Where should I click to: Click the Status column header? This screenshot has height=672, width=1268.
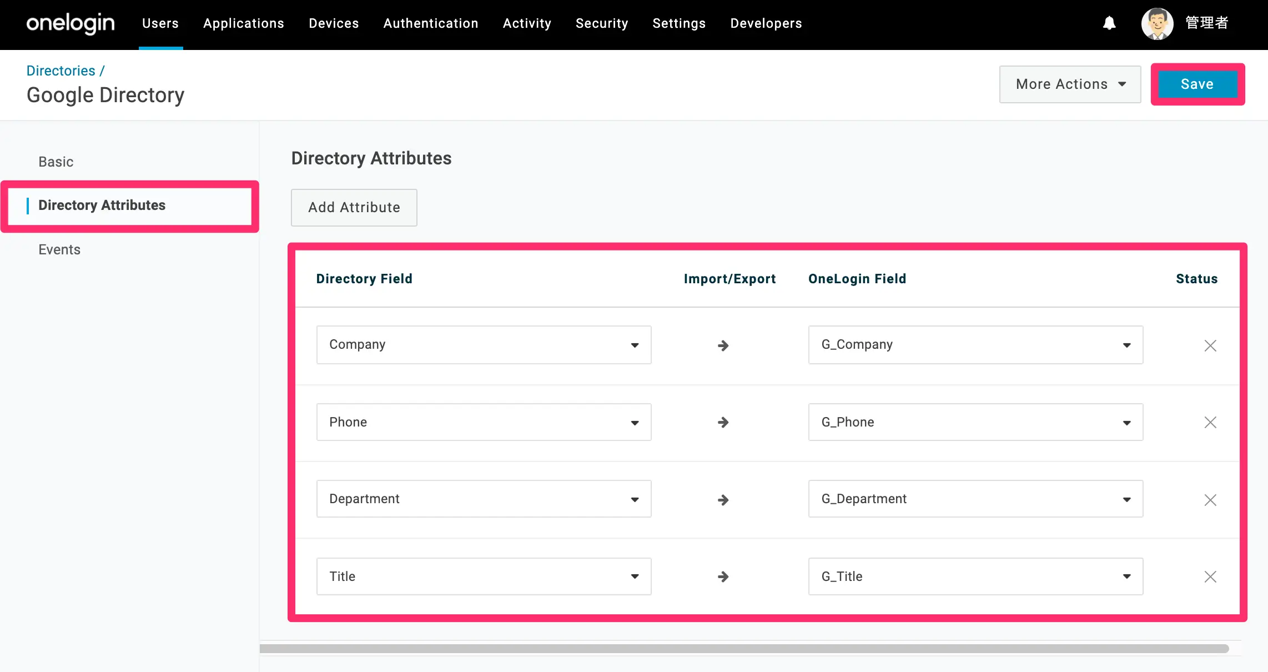point(1196,279)
